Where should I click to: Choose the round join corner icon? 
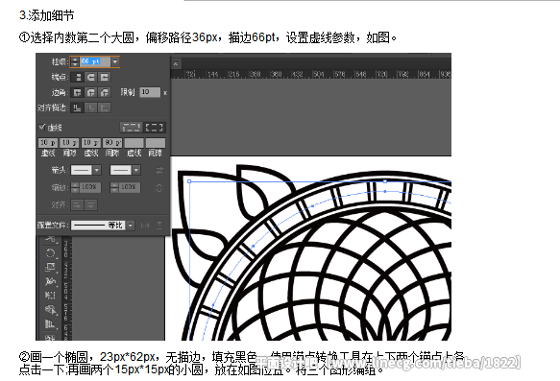pyautogui.click(x=90, y=93)
